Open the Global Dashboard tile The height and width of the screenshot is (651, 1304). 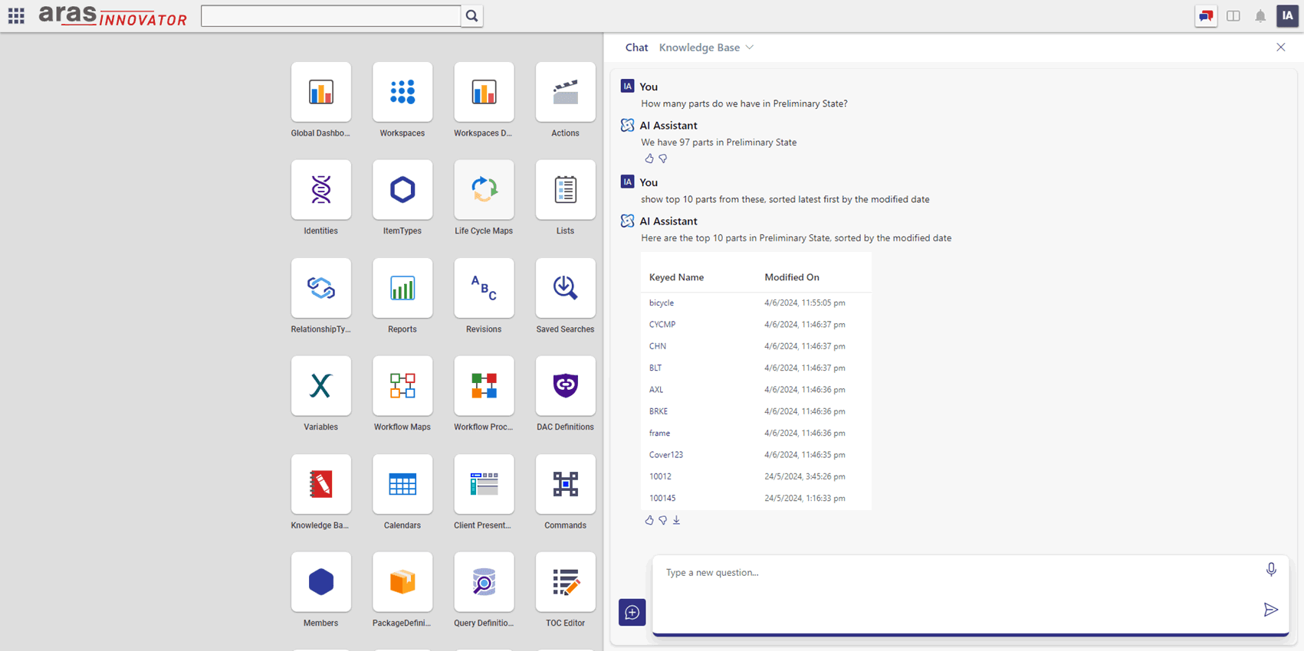(x=321, y=92)
